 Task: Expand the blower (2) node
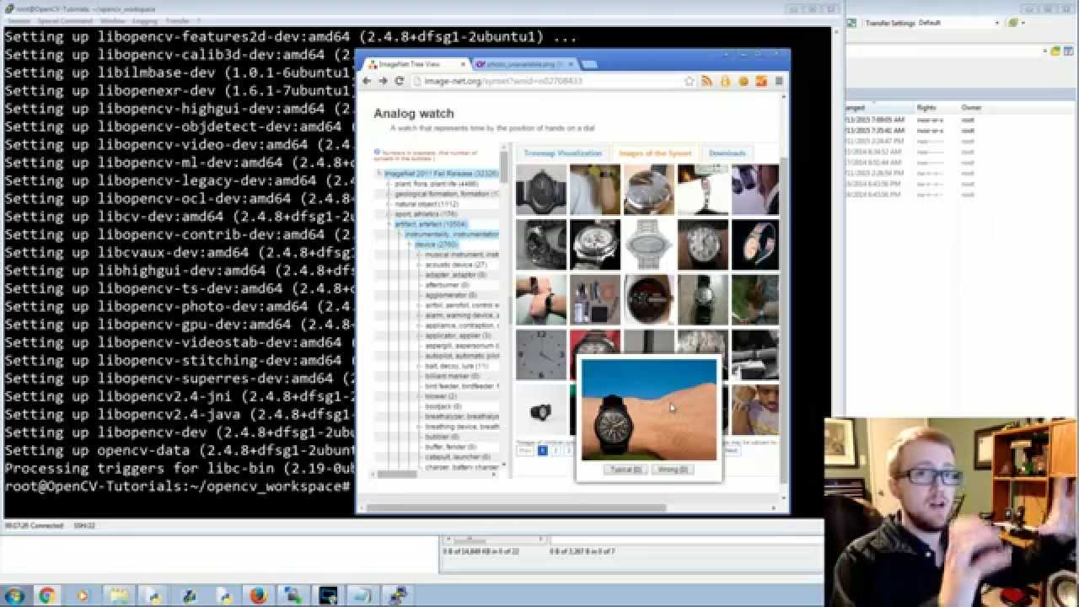419,396
